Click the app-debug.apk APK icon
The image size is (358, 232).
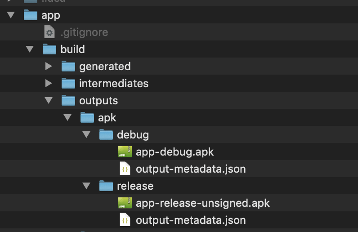[x=125, y=152]
